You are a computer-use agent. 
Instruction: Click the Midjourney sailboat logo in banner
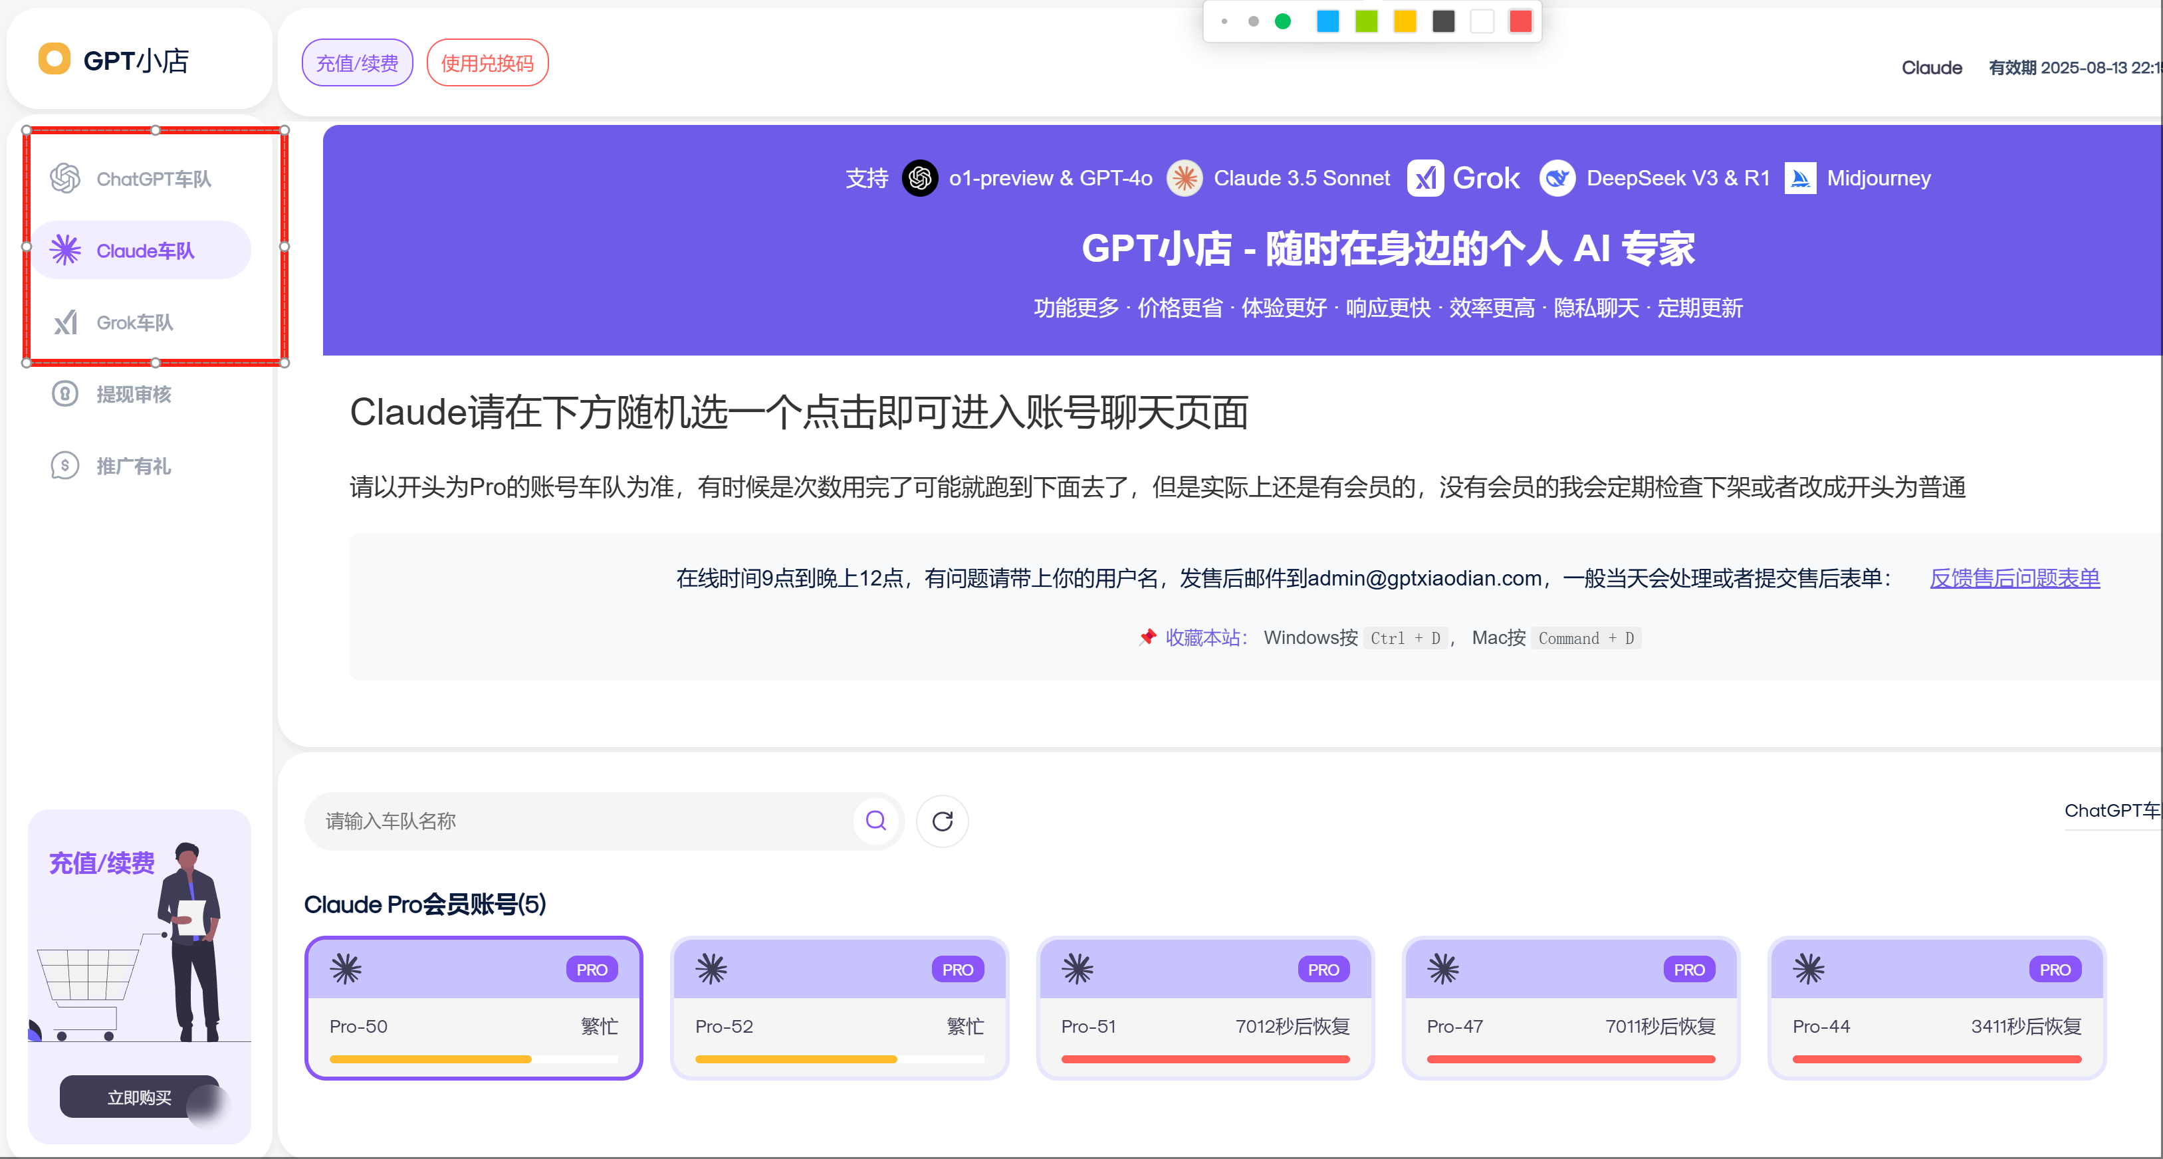pyautogui.click(x=1800, y=178)
